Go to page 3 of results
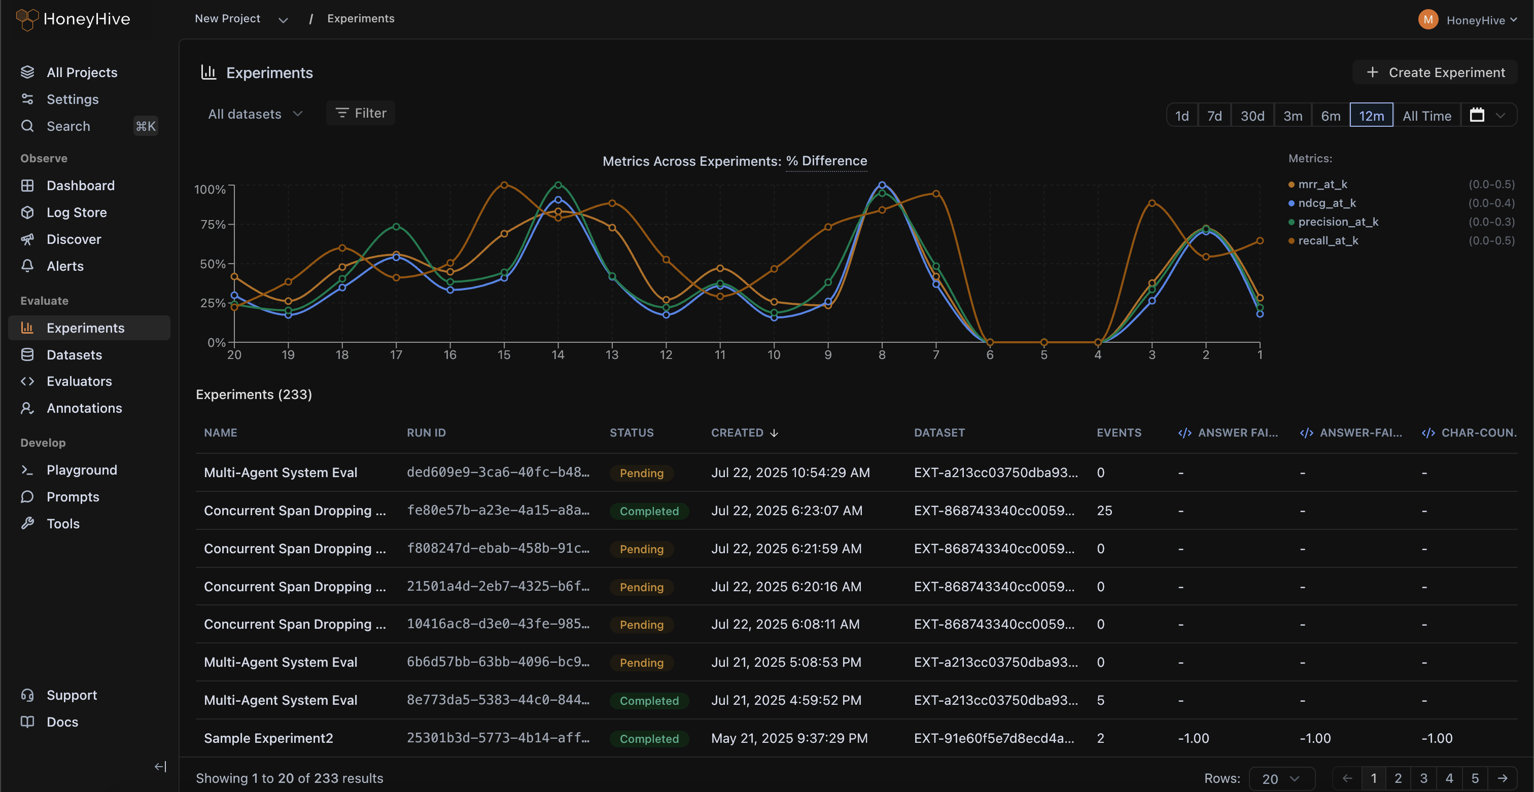This screenshot has height=792, width=1534. 1423,778
